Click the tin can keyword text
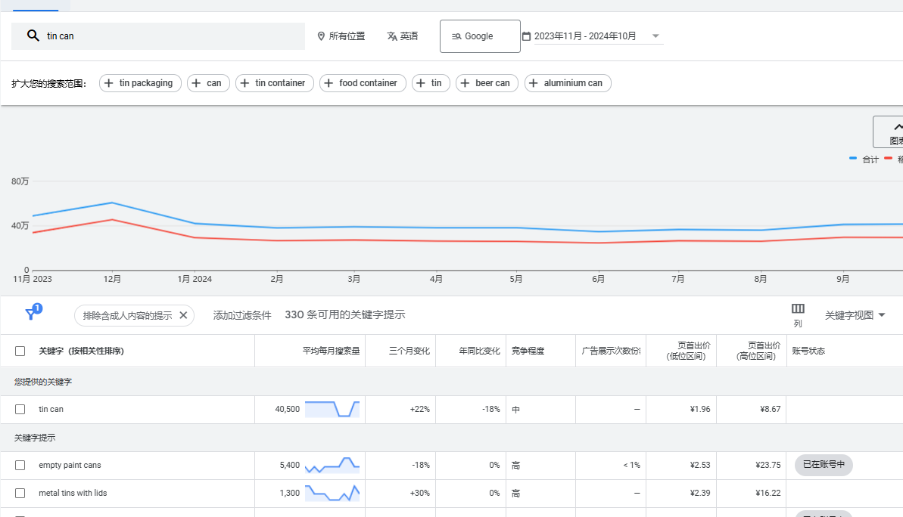This screenshot has height=517, width=903. 51,410
